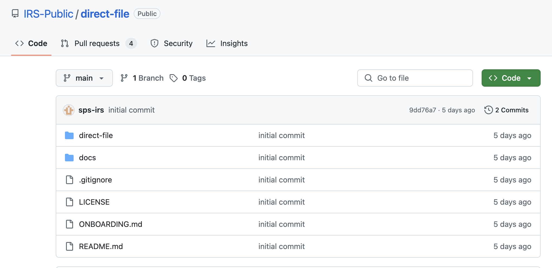This screenshot has height=268, width=552.
Task: Open the LICENSE file
Action: (x=94, y=202)
